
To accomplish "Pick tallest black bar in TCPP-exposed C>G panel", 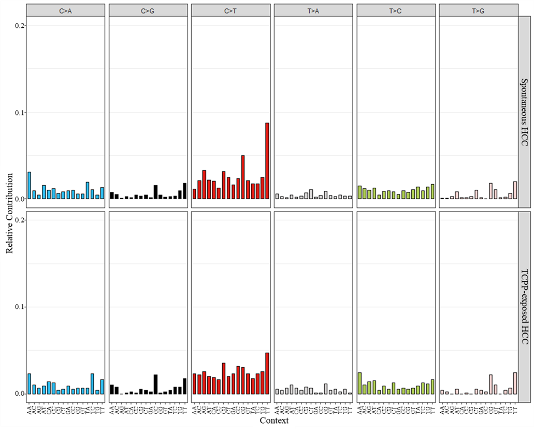I will (x=155, y=384).
